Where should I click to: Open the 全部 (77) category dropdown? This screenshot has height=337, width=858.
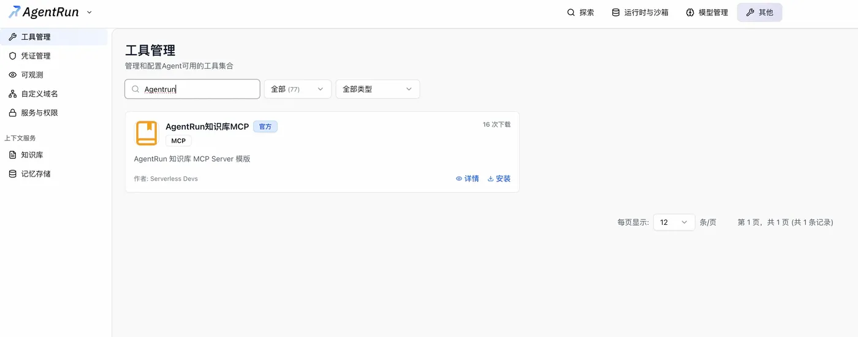(297, 89)
